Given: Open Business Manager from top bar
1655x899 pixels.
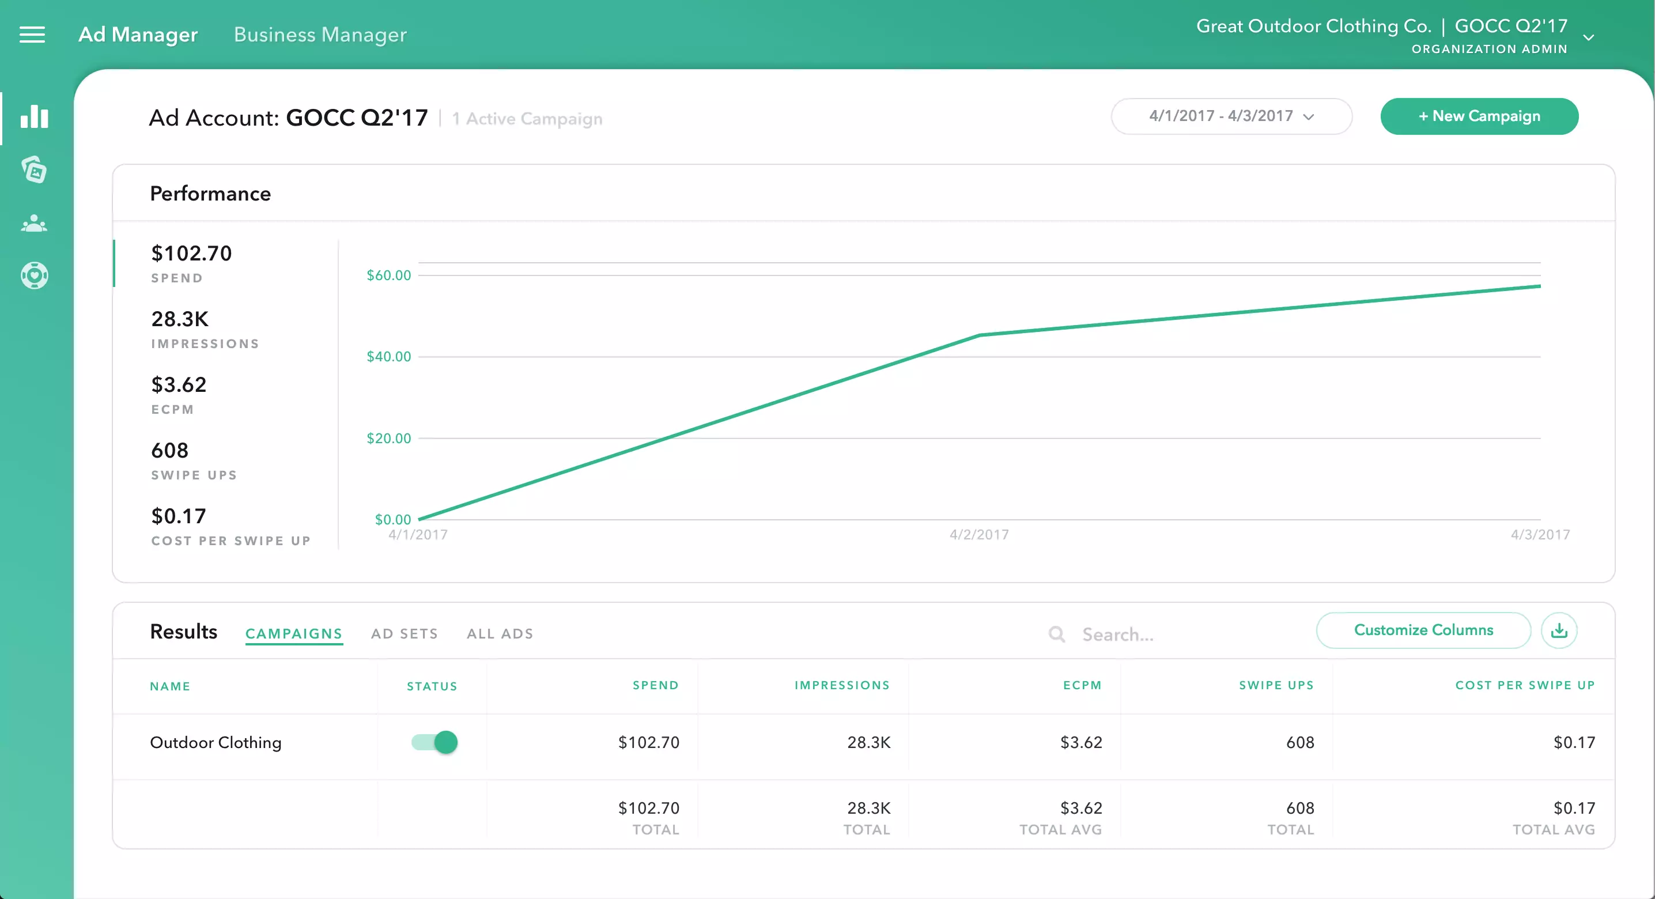Looking at the screenshot, I should [x=320, y=35].
